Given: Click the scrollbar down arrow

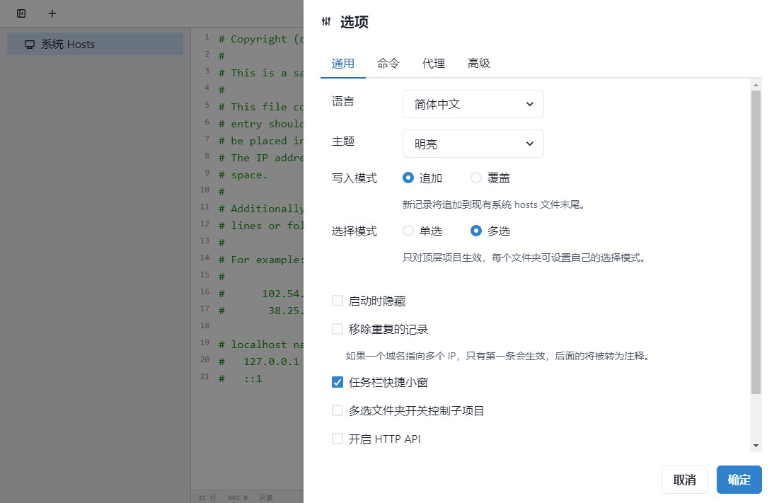Looking at the screenshot, I should pyautogui.click(x=756, y=446).
